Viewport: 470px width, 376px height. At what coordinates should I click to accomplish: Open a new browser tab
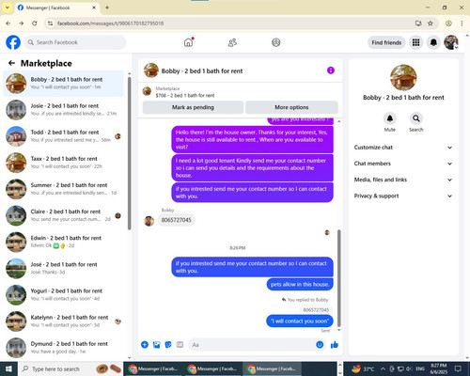tap(107, 8)
